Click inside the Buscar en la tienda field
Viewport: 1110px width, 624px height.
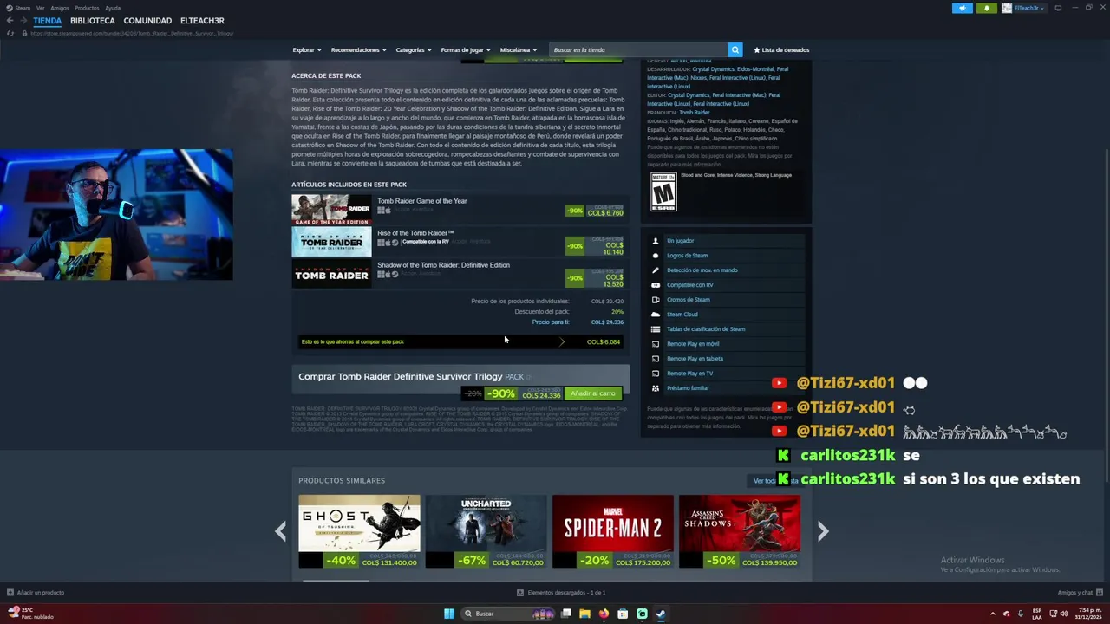point(638,49)
